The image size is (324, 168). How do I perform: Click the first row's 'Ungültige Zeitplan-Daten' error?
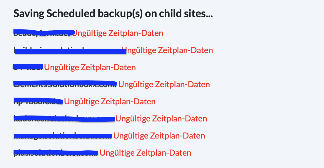(118, 33)
